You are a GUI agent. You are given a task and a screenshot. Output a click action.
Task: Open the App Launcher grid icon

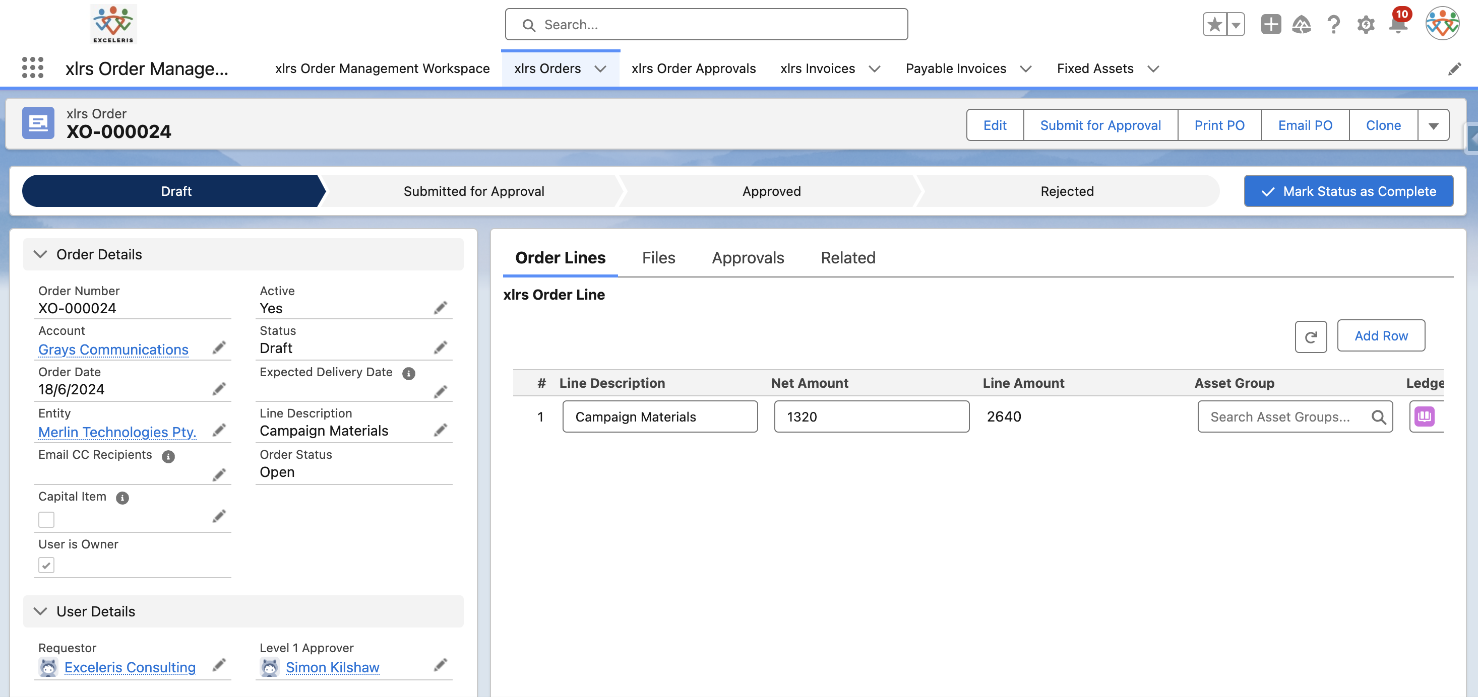32,68
